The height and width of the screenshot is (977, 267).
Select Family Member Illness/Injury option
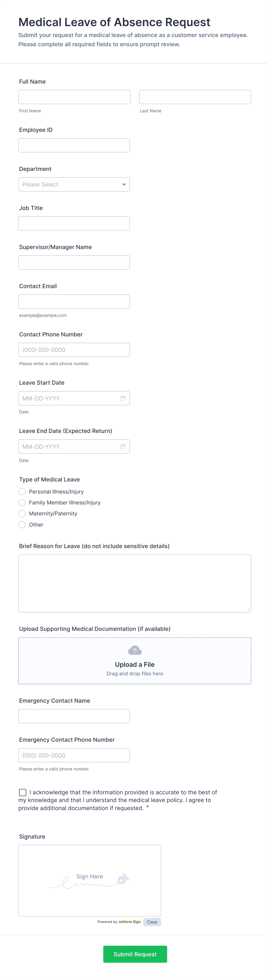tap(22, 502)
